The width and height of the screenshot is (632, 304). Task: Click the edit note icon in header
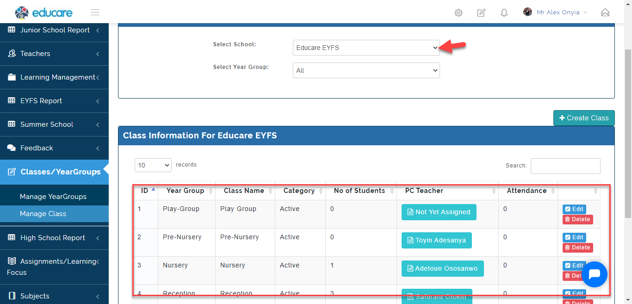(x=481, y=12)
